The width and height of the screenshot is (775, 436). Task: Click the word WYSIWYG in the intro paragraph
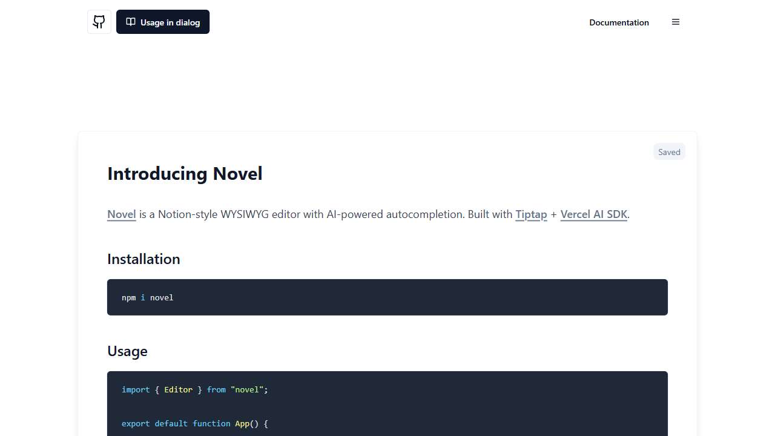pos(245,214)
